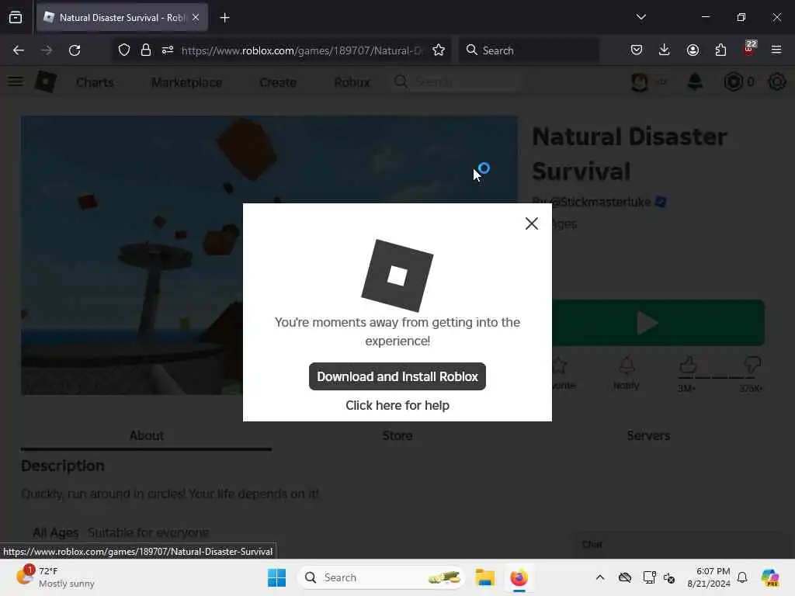
Task: Click the Roblox home logo
Action: 46,81
